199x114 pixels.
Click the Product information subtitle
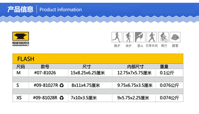point(61,10)
